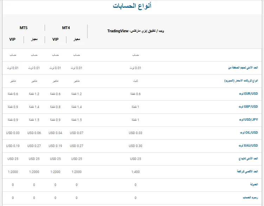Click the OIL/USD USD 0.04 cell
This screenshot has height=206, width=264.
55,133
